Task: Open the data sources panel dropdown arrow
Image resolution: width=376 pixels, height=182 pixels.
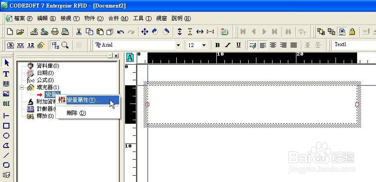Action: tap(110, 56)
